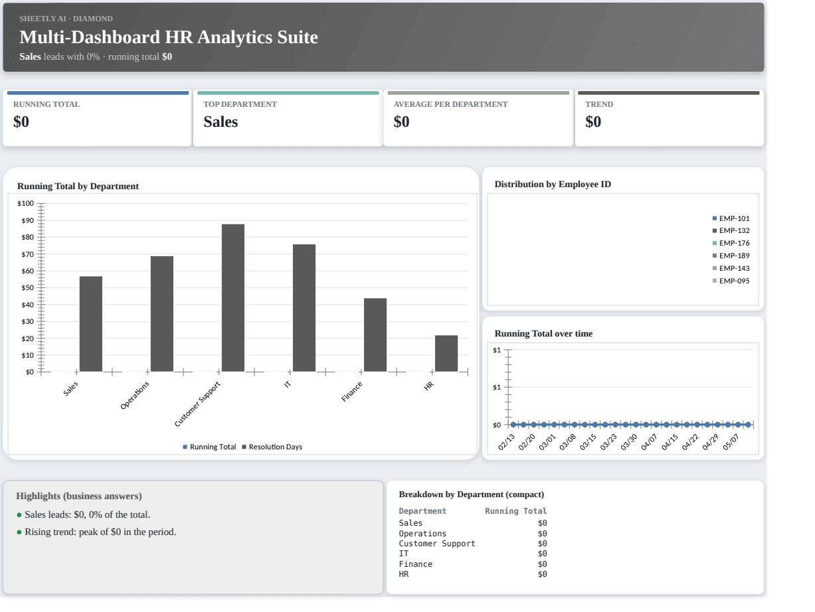Select the IT row in the breakdown table

pyautogui.click(x=473, y=554)
